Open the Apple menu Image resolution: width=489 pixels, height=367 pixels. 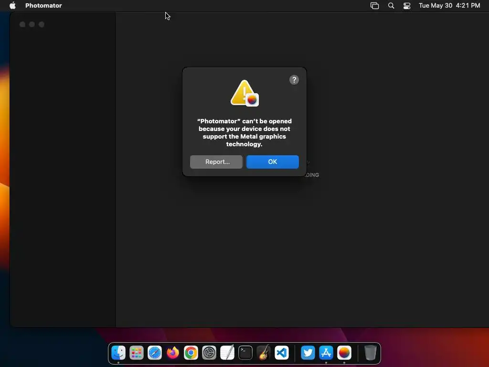pyautogui.click(x=12, y=5)
